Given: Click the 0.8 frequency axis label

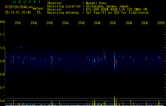Looking at the screenshot, I should [x=2, y=74].
